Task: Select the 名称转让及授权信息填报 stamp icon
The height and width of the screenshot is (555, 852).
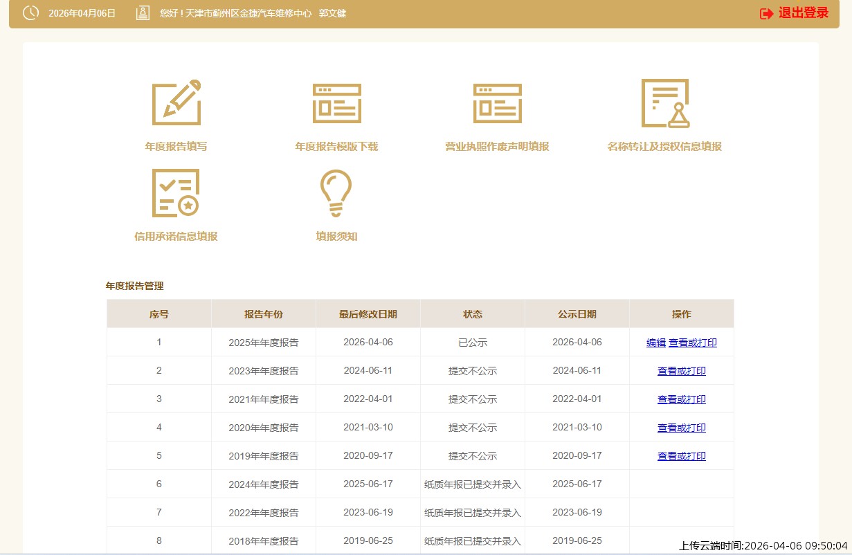Action: point(664,103)
